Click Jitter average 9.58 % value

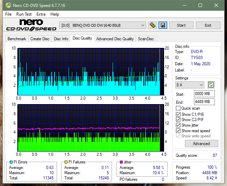point(159,168)
